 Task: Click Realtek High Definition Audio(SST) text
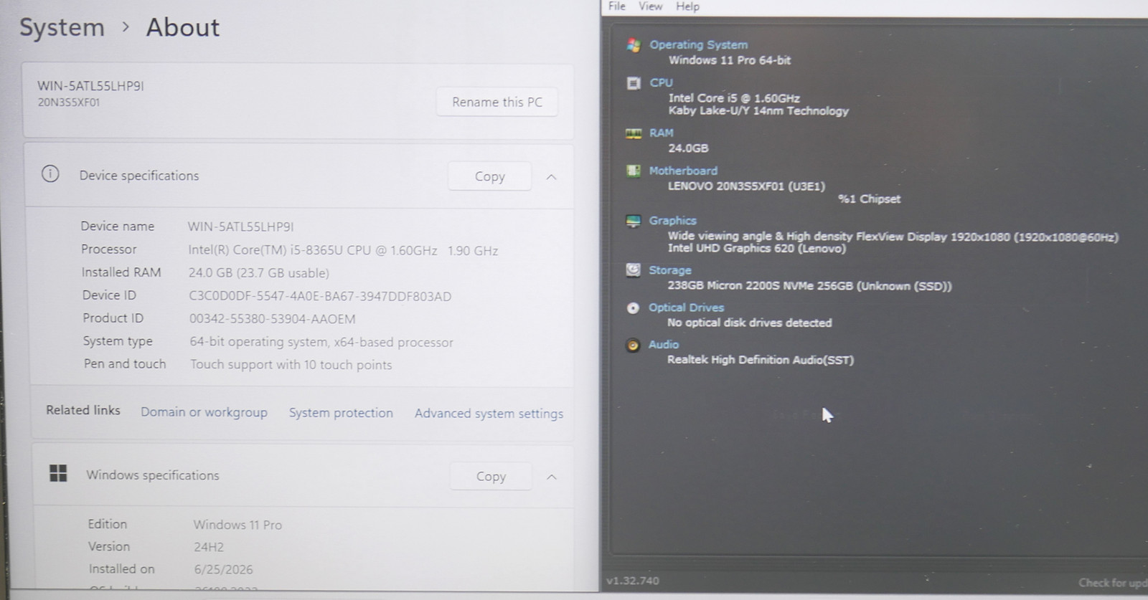point(761,360)
